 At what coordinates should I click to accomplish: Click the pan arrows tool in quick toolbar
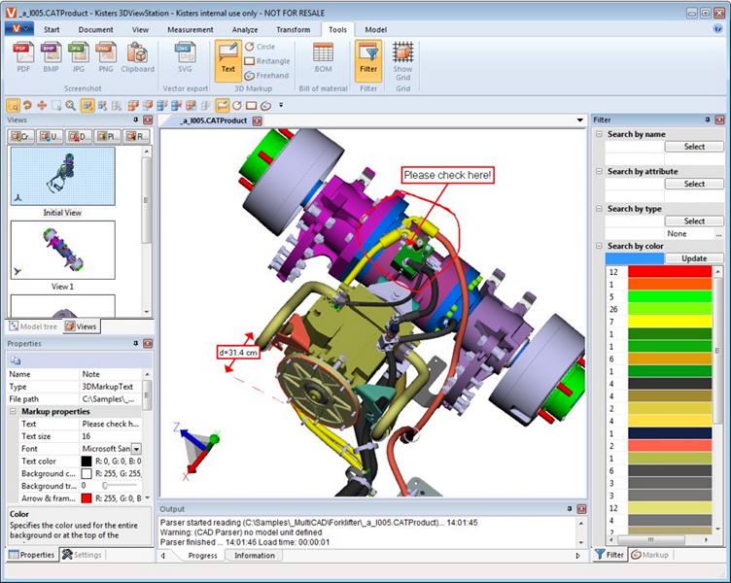42,106
